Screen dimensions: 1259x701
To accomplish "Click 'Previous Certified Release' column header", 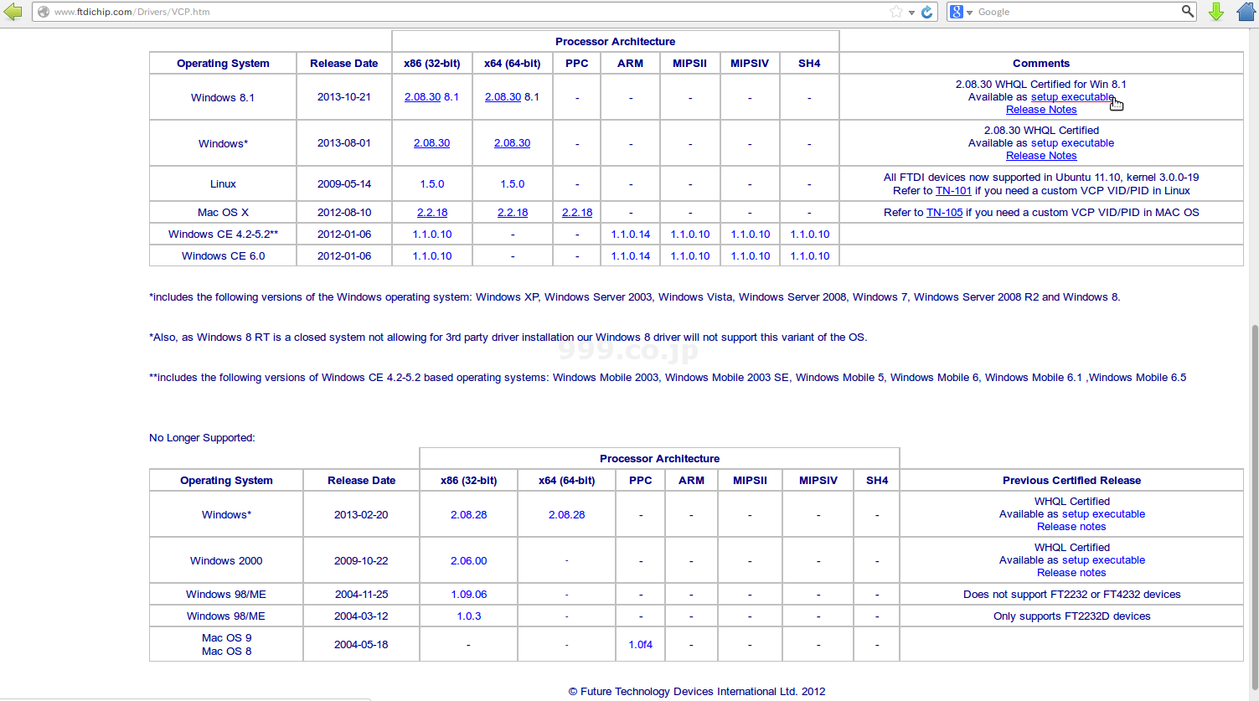I will pos(1071,481).
